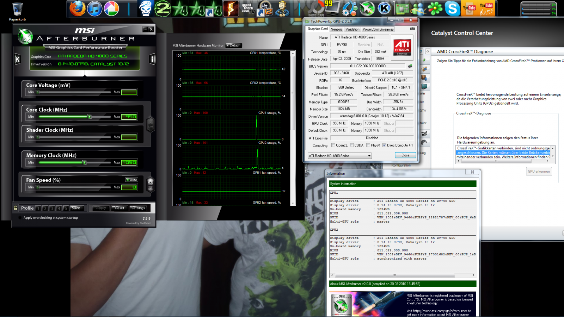Click the CrossFireX diagnosis list horizontal scrollbar

pos(503,161)
